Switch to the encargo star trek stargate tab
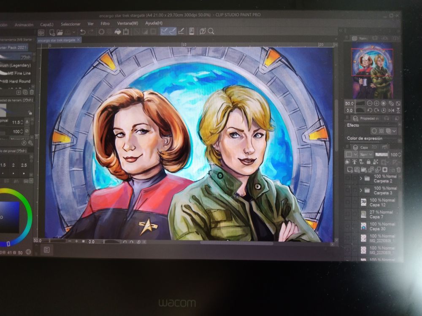 (x=59, y=40)
